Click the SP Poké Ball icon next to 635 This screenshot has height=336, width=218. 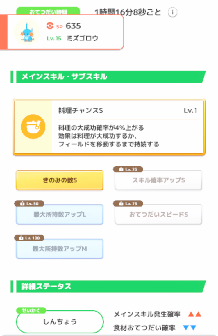pyautogui.click(x=50, y=26)
